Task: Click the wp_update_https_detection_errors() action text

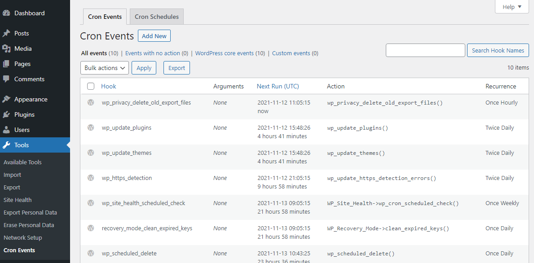Action: 382,178
